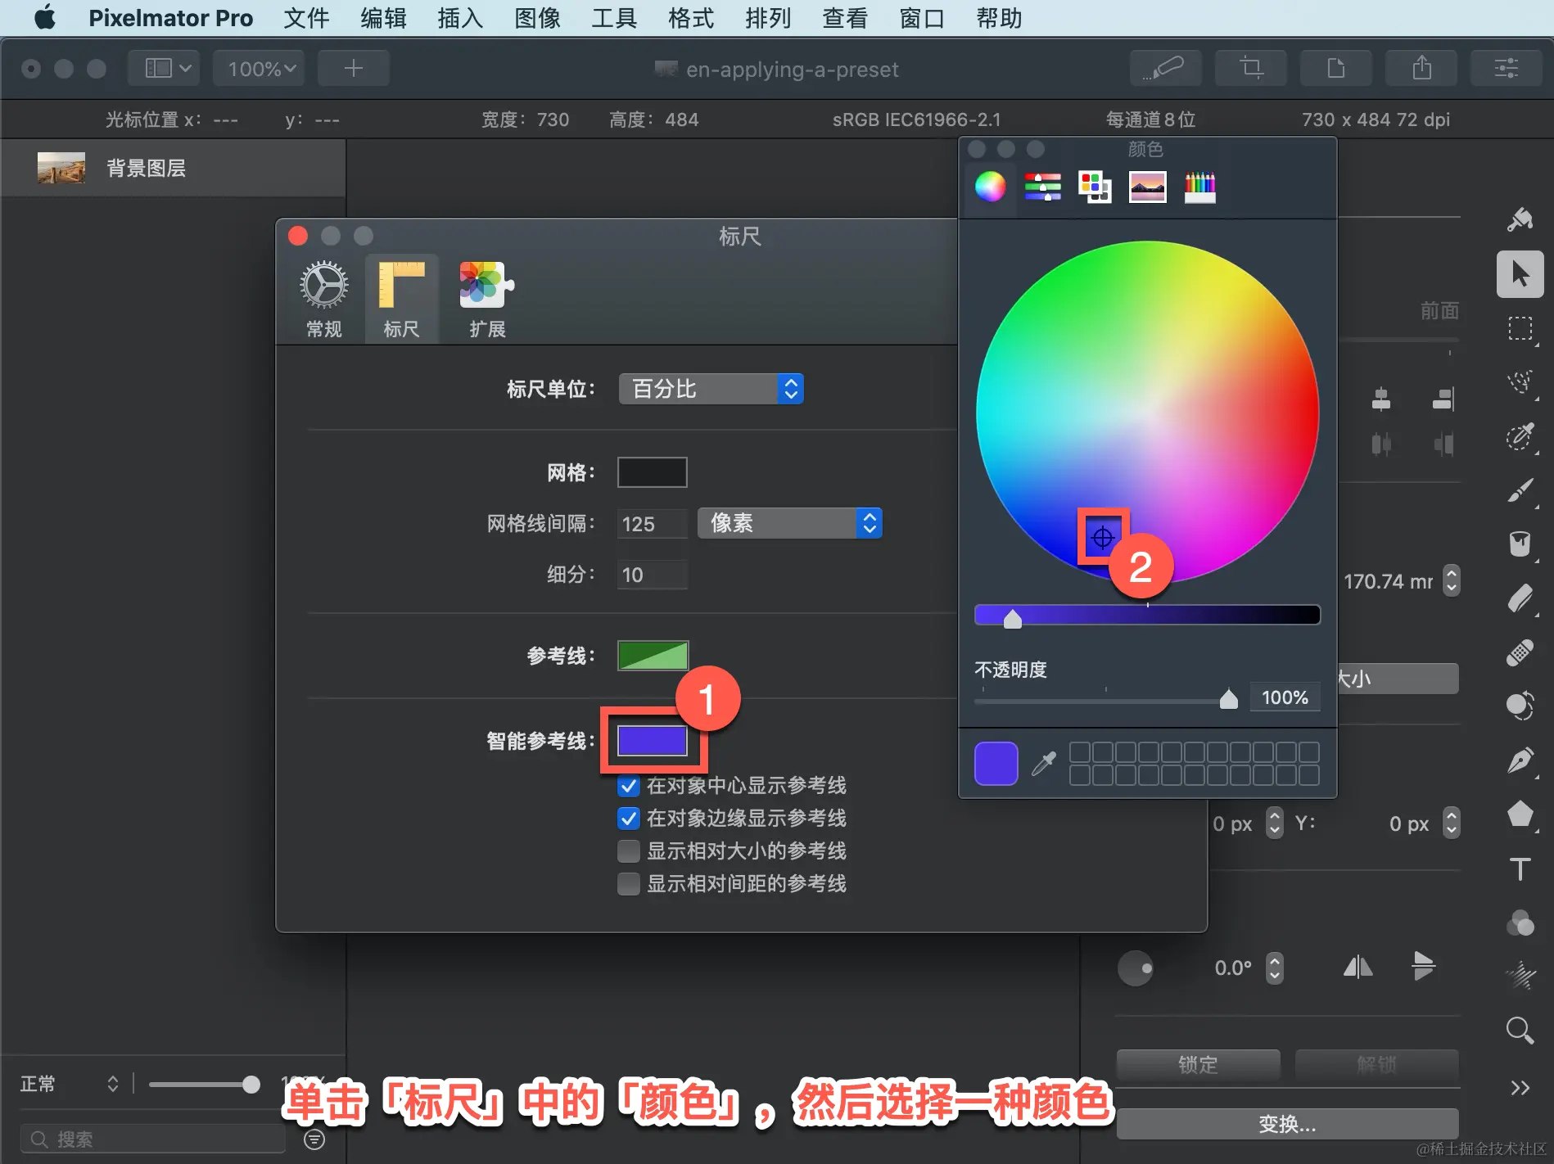Viewport: 1554px width, 1164px height.
Task: Switch to color sliders picker
Action: [x=1043, y=187]
